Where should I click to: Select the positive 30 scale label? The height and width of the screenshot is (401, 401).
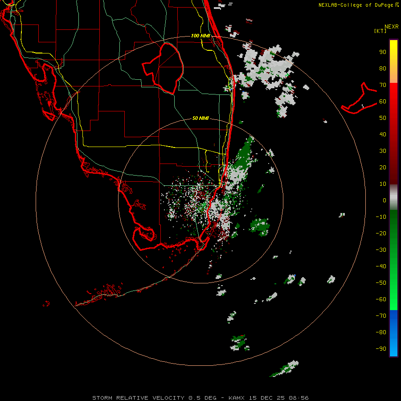coord(383,151)
